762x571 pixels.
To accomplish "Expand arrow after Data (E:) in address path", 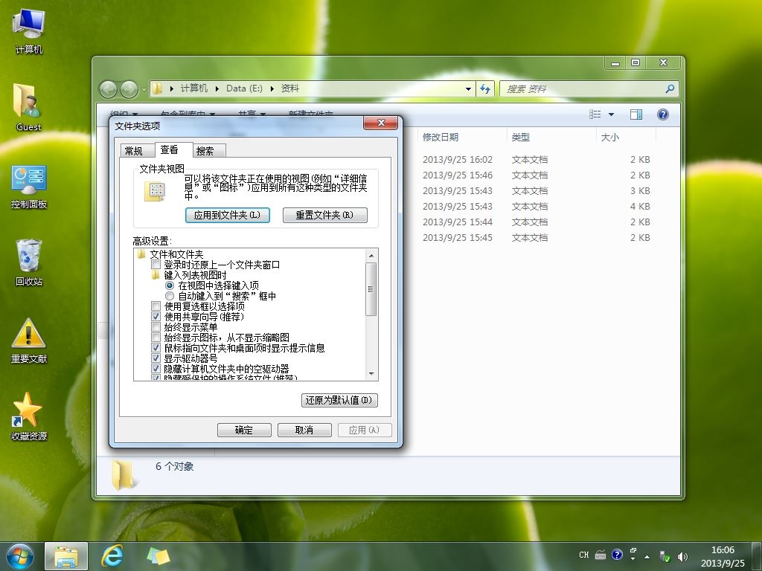I will coord(272,88).
